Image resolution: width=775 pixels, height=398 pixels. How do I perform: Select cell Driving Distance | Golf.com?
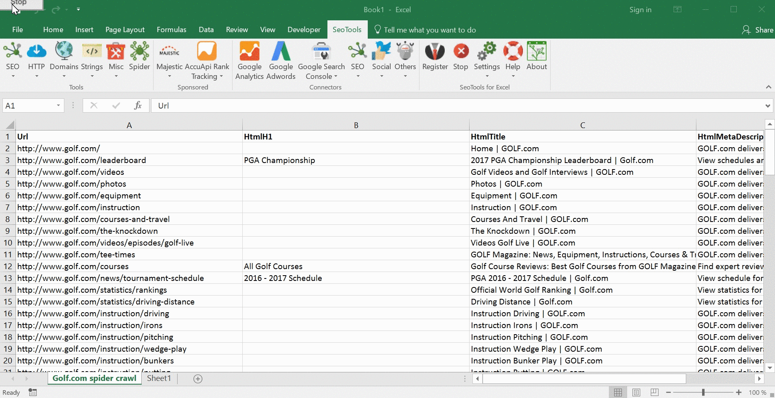pyautogui.click(x=583, y=302)
